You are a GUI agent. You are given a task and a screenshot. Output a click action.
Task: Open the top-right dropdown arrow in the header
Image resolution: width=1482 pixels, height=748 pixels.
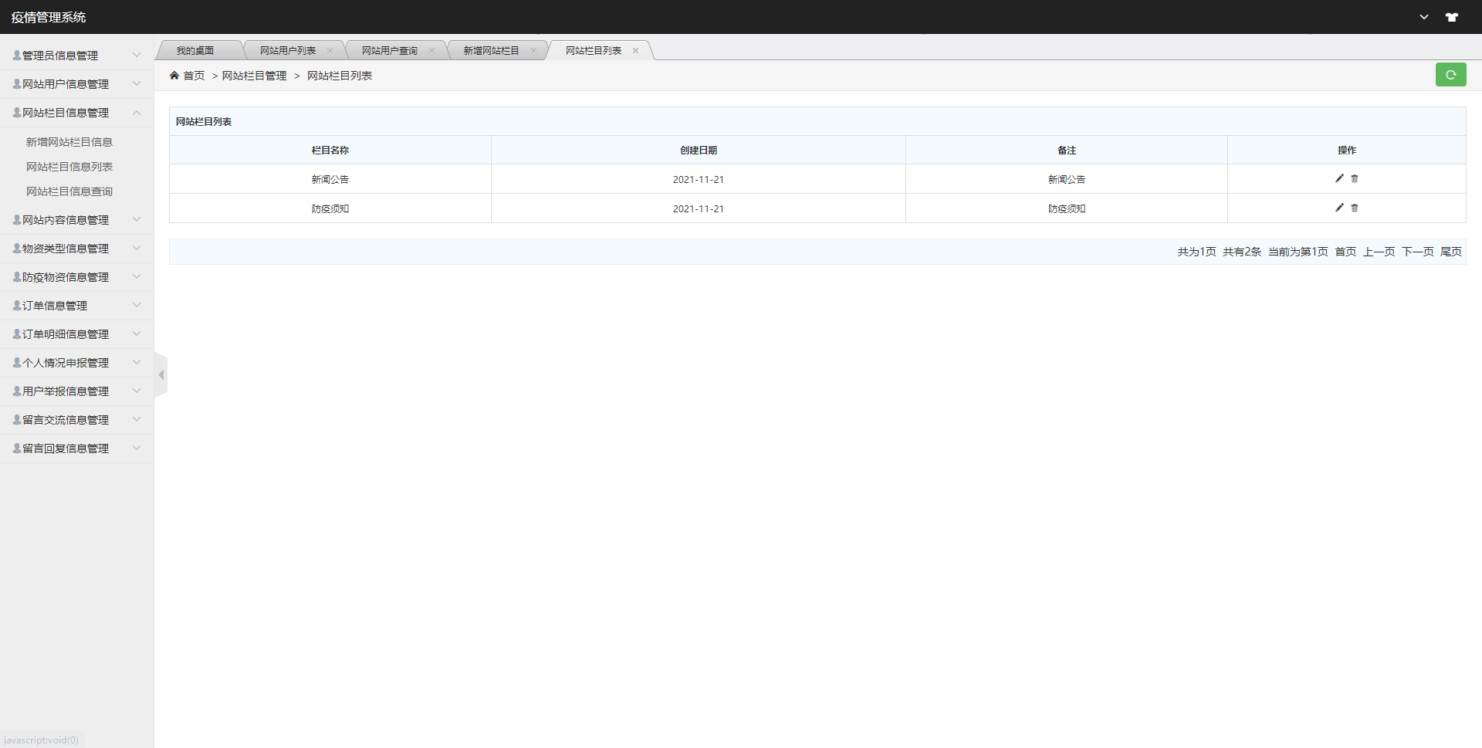click(x=1424, y=17)
